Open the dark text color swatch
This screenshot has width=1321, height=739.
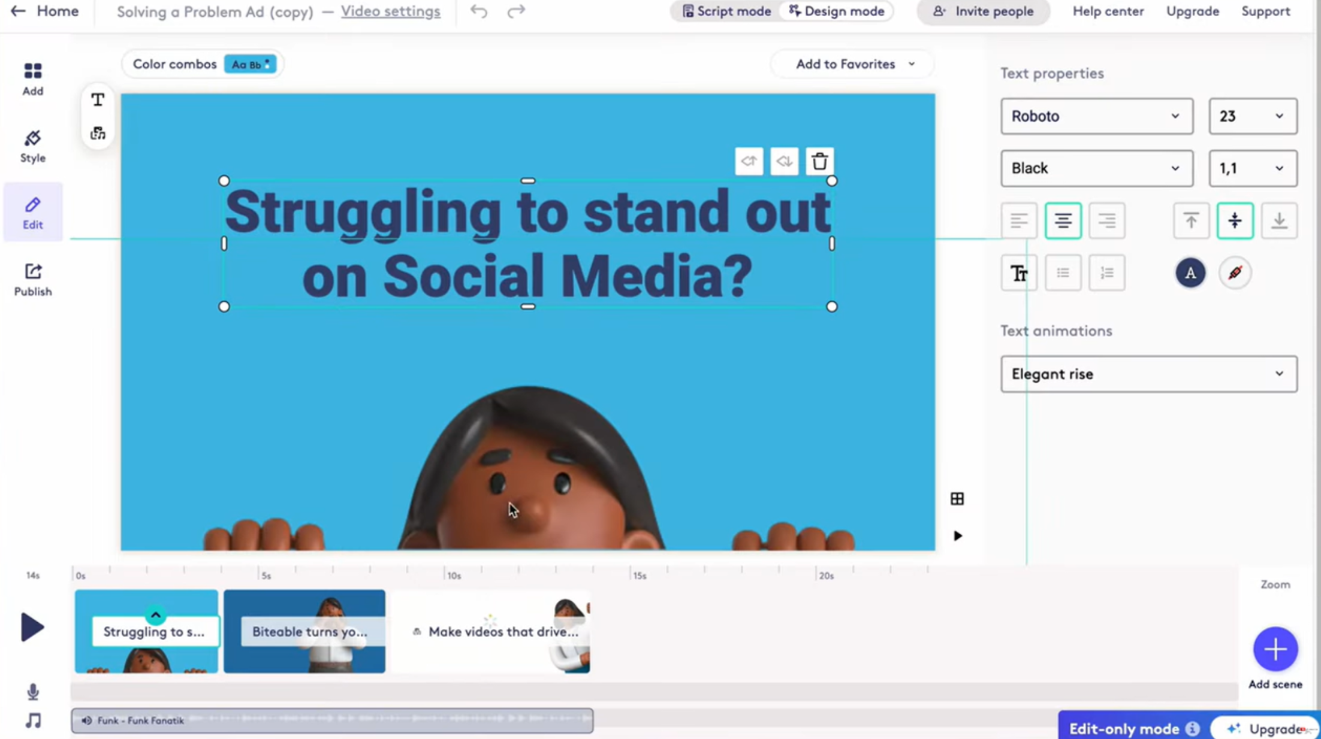click(x=1190, y=273)
